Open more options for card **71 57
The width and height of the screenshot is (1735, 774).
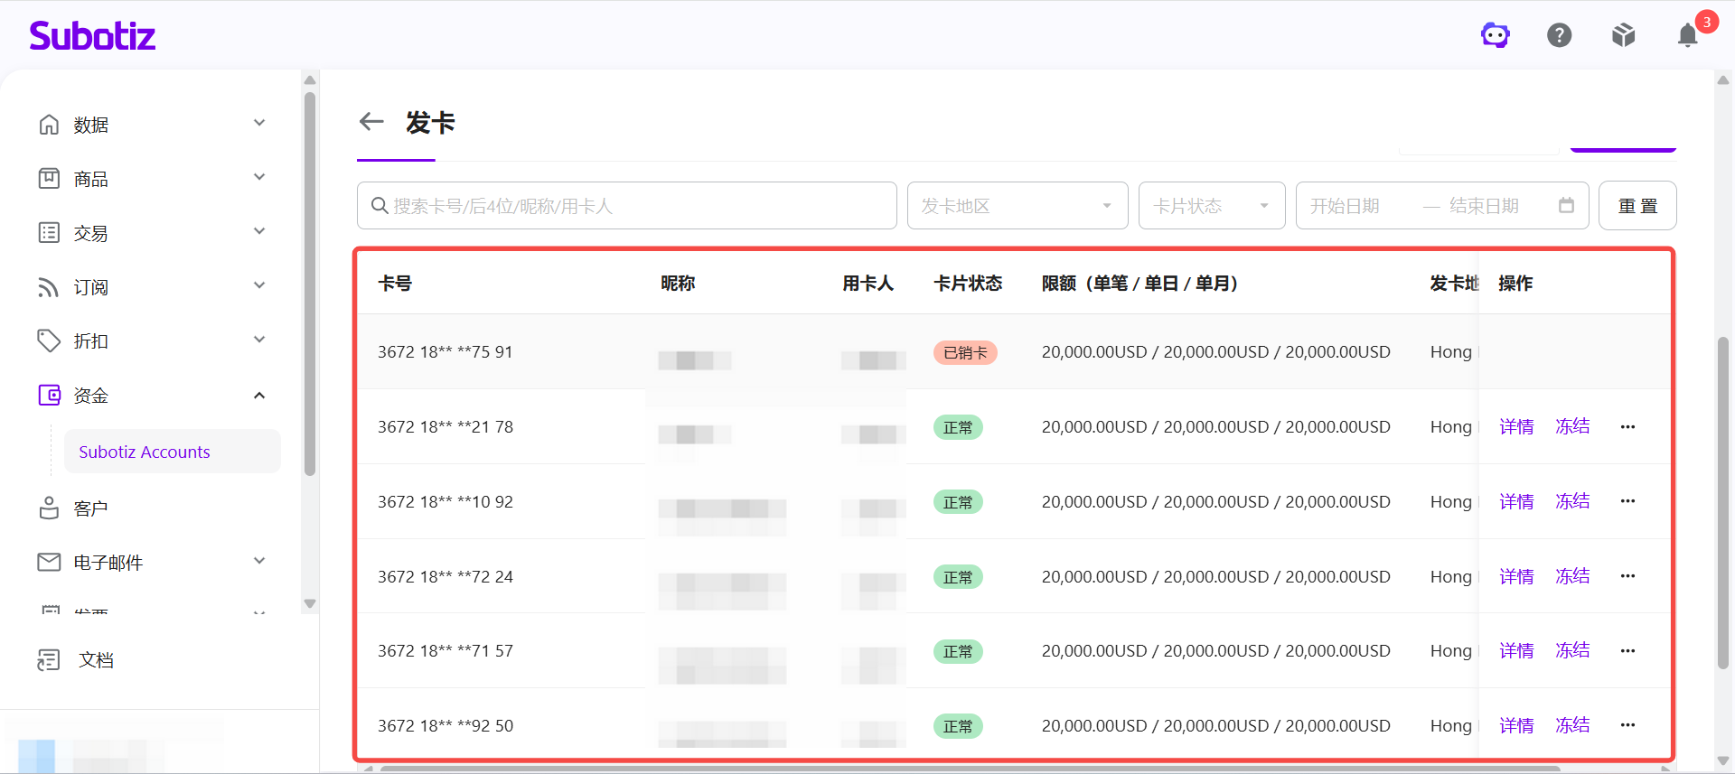(x=1627, y=650)
